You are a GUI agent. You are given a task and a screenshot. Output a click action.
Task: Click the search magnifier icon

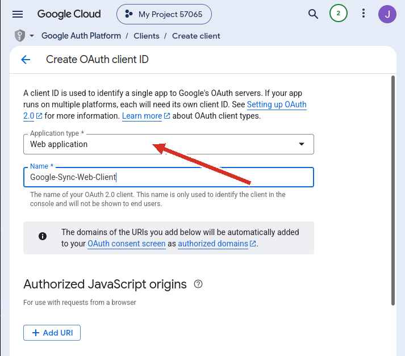pos(313,14)
